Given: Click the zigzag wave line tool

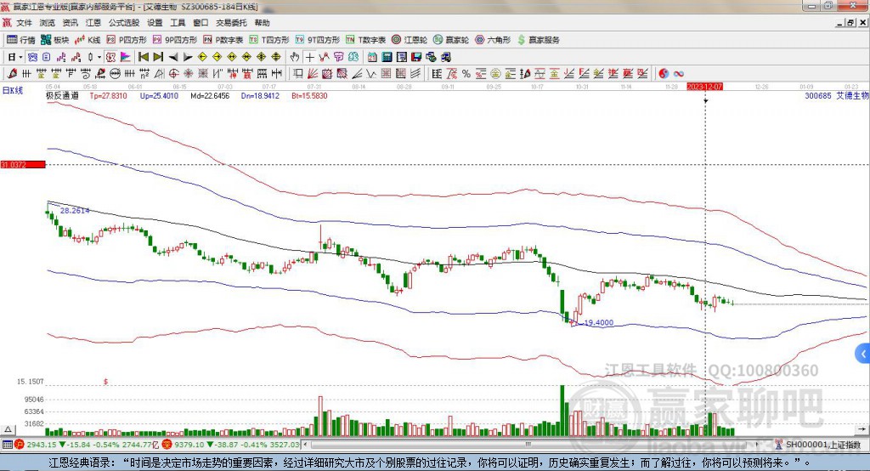Looking at the screenshot, I should coord(371,74).
